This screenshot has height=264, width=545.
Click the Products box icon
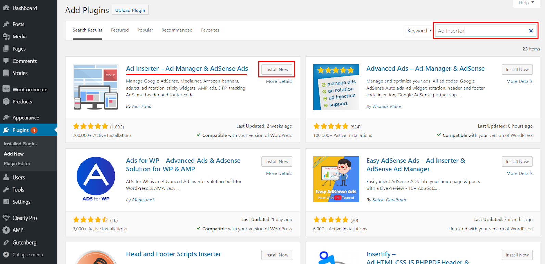click(6, 101)
